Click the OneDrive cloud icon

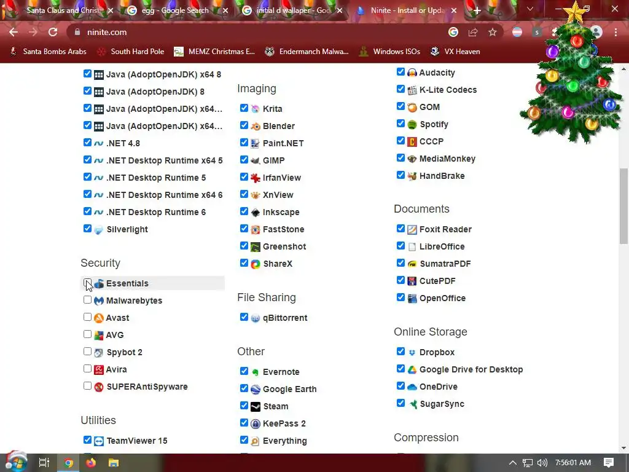412,387
